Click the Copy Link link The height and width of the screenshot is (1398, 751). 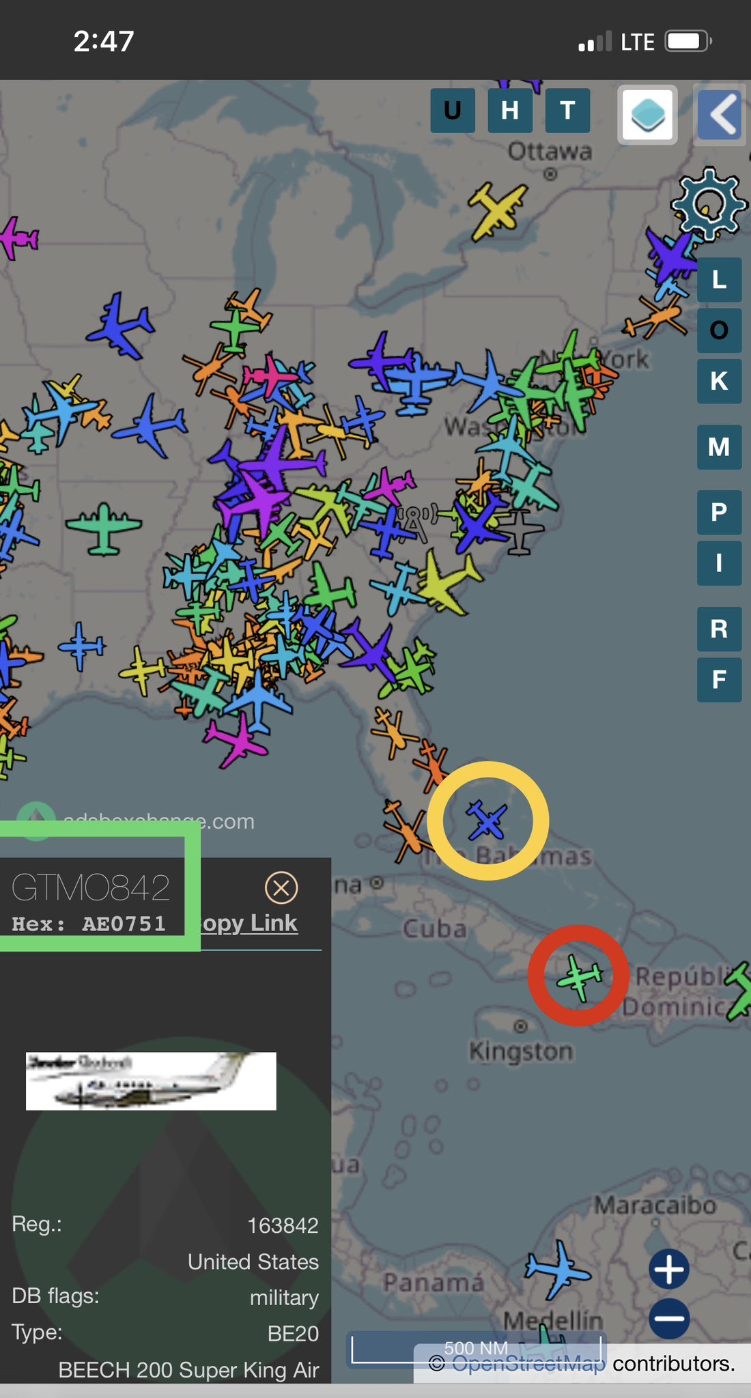click(250, 923)
